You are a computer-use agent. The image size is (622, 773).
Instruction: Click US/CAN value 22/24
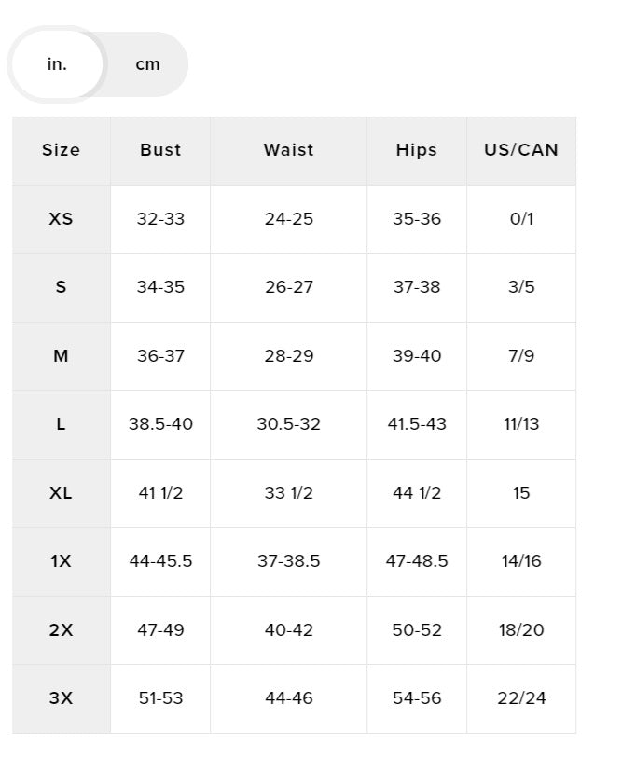(521, 698)
